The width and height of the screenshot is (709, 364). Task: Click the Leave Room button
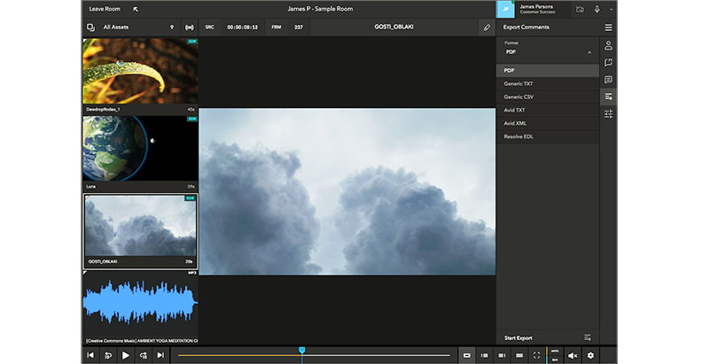105,9
